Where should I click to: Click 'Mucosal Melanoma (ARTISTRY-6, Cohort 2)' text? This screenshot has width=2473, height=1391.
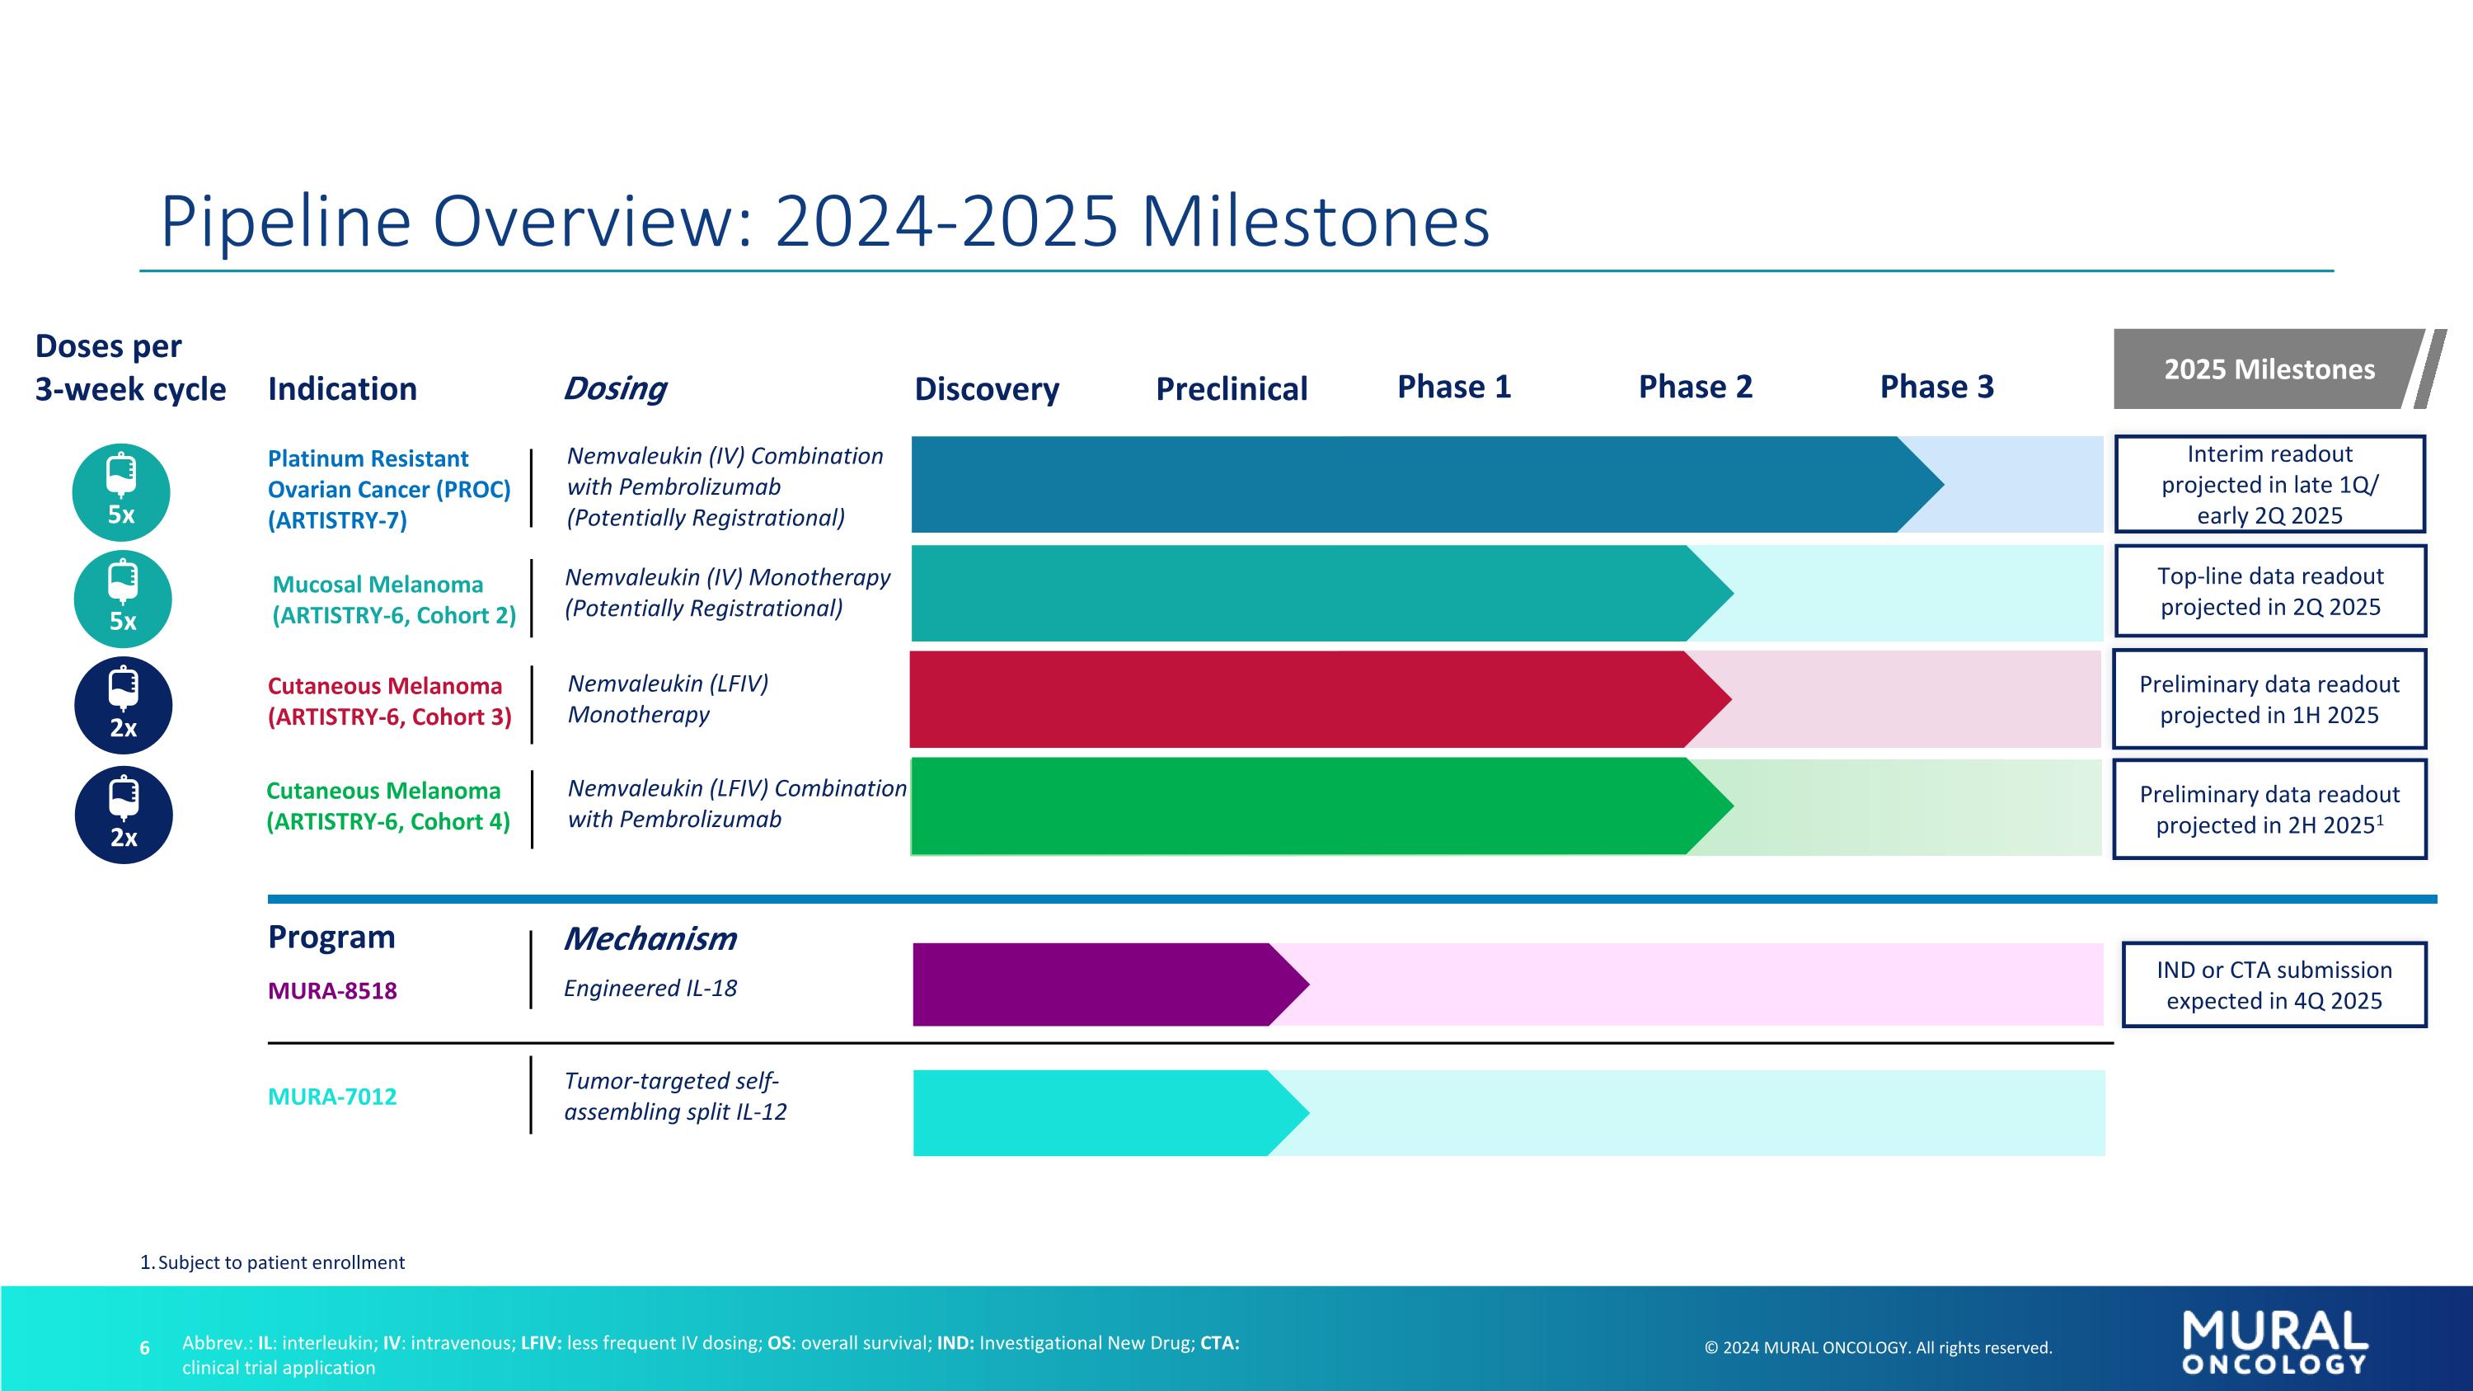tap(393, 600)
